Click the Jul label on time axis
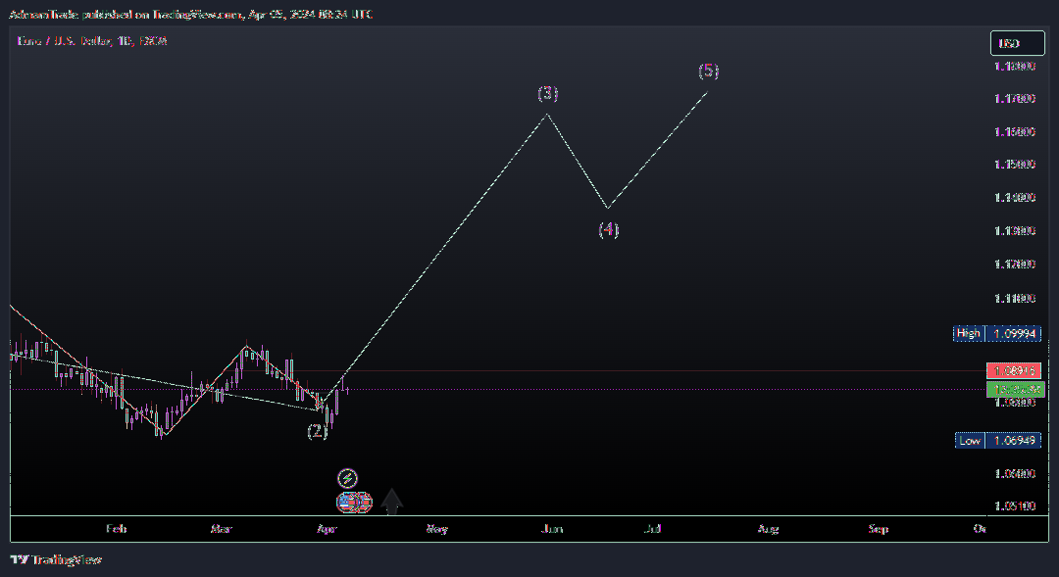Image resolution: width=1059 pixels, height=577 pixels. (x=652, y=529)
